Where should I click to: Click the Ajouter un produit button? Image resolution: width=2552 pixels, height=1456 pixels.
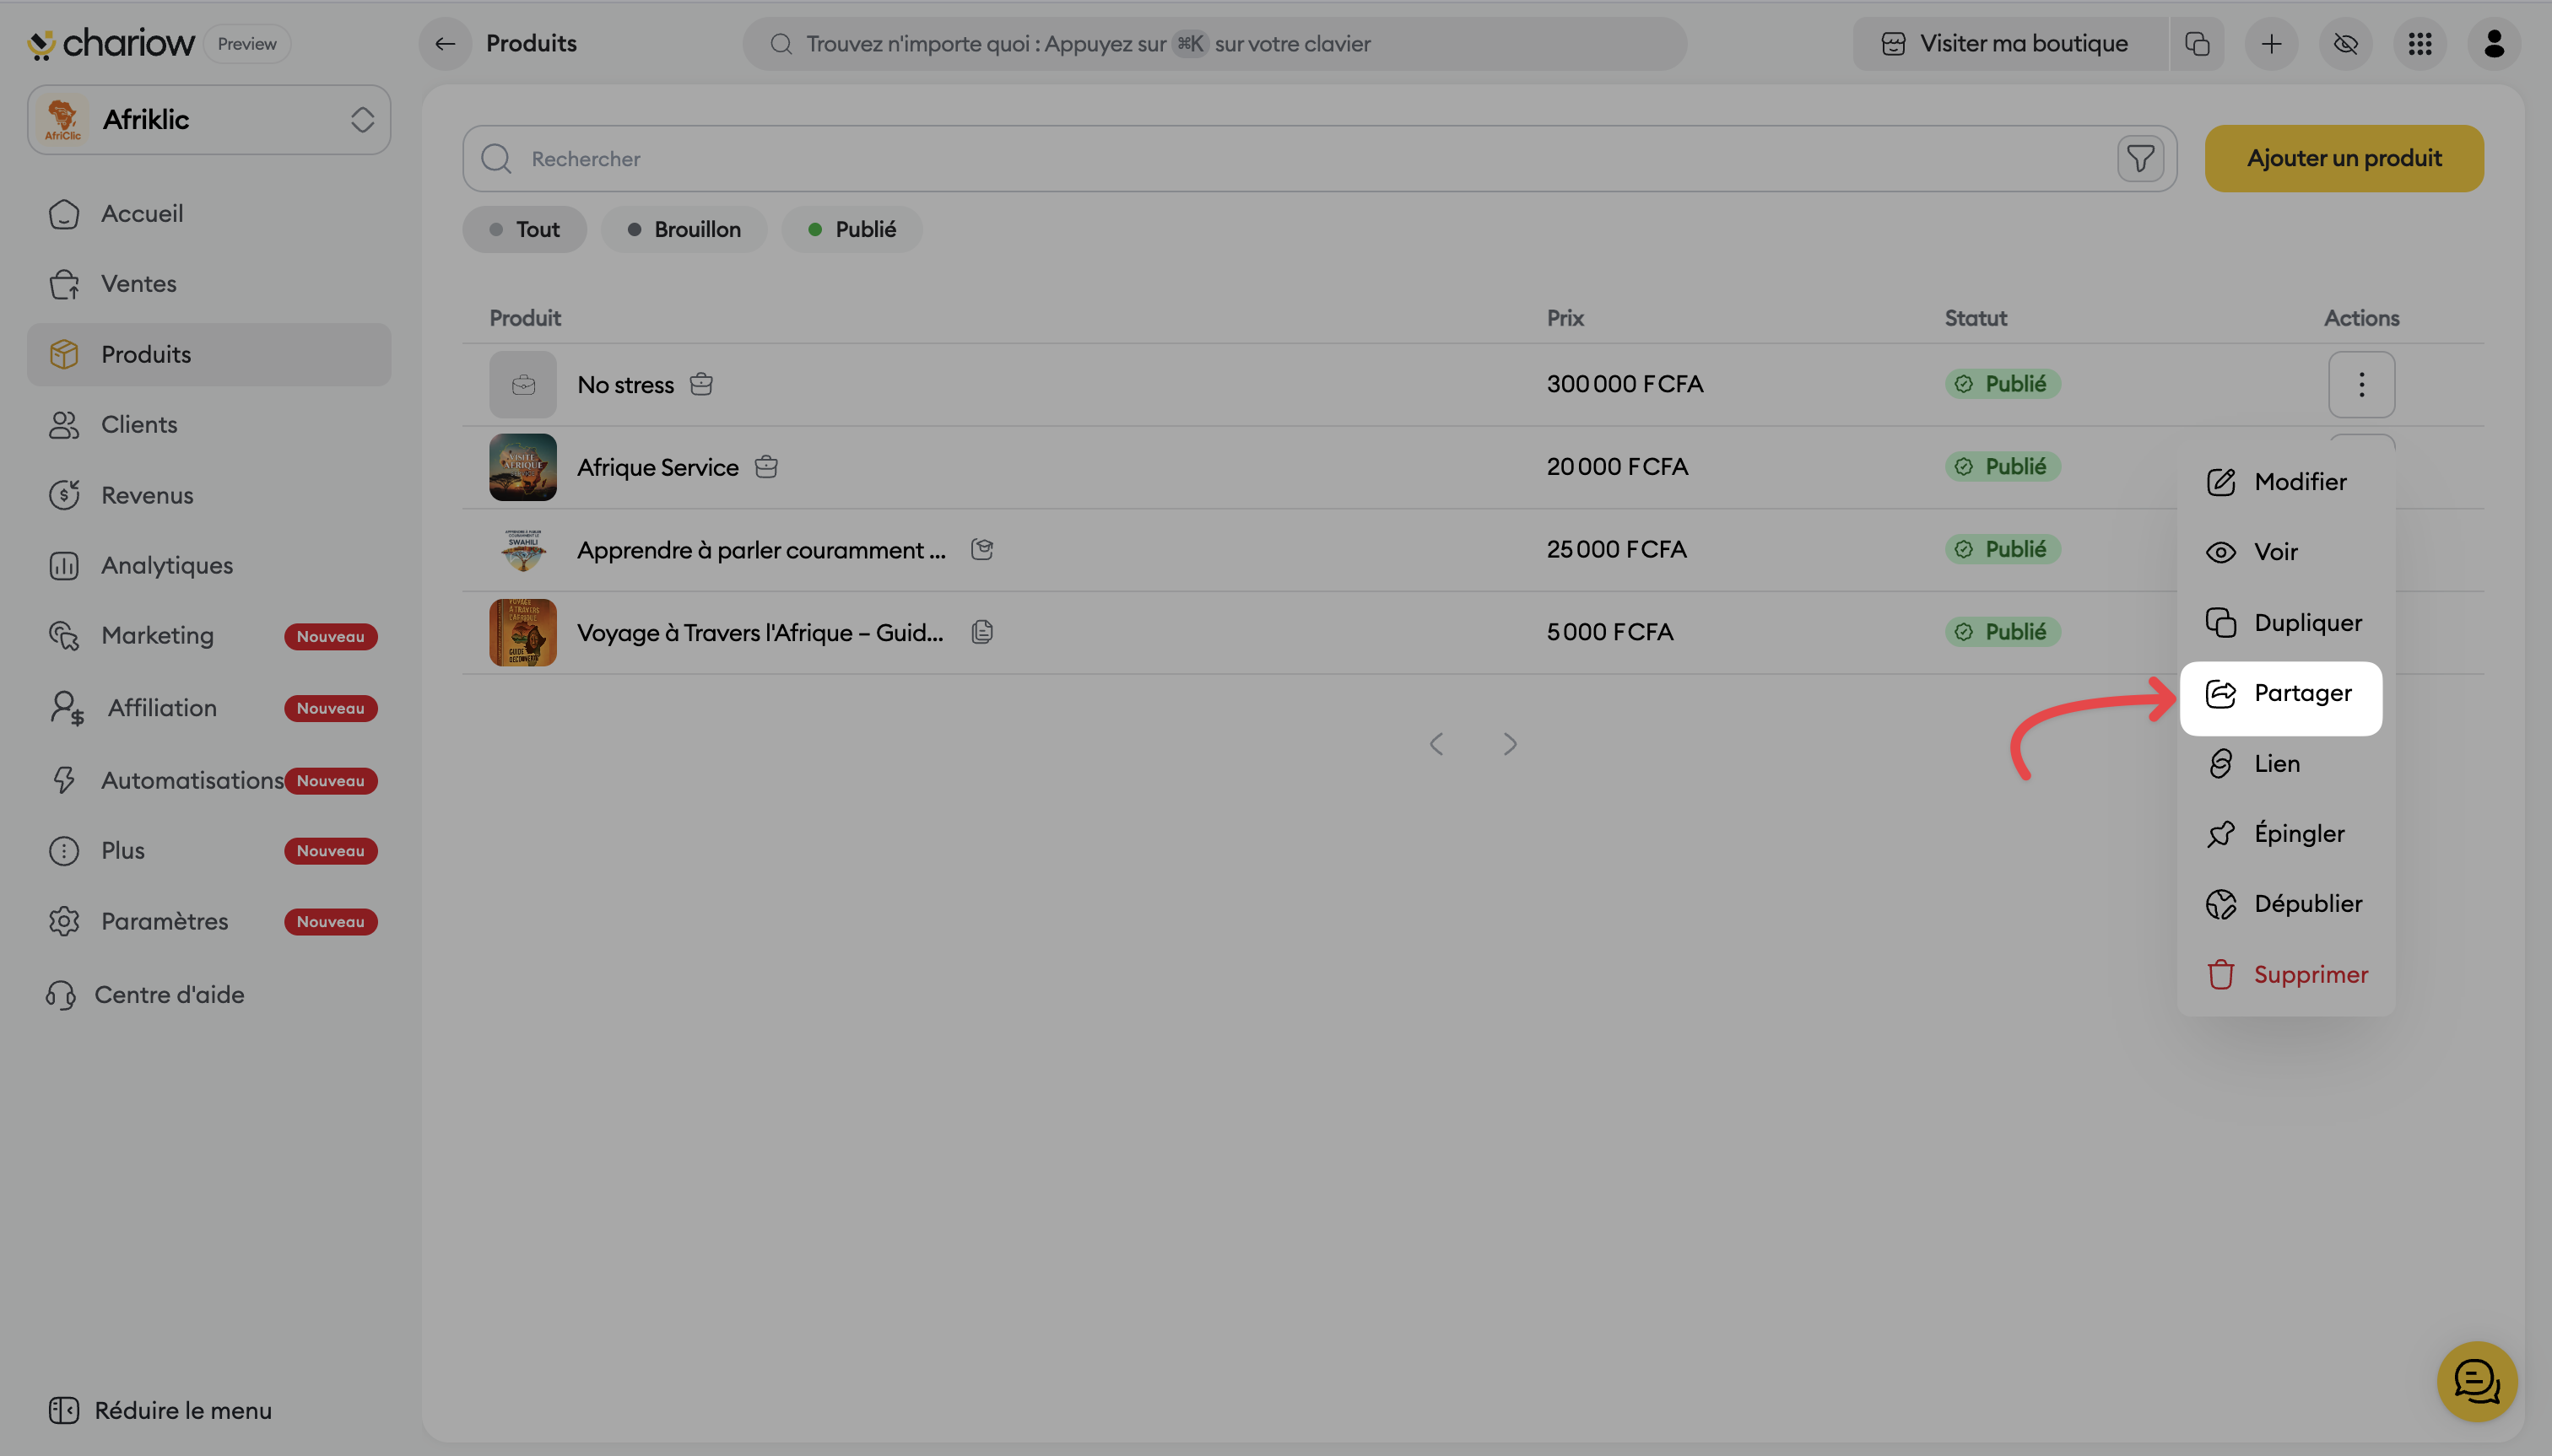(x=2343, y=158)
